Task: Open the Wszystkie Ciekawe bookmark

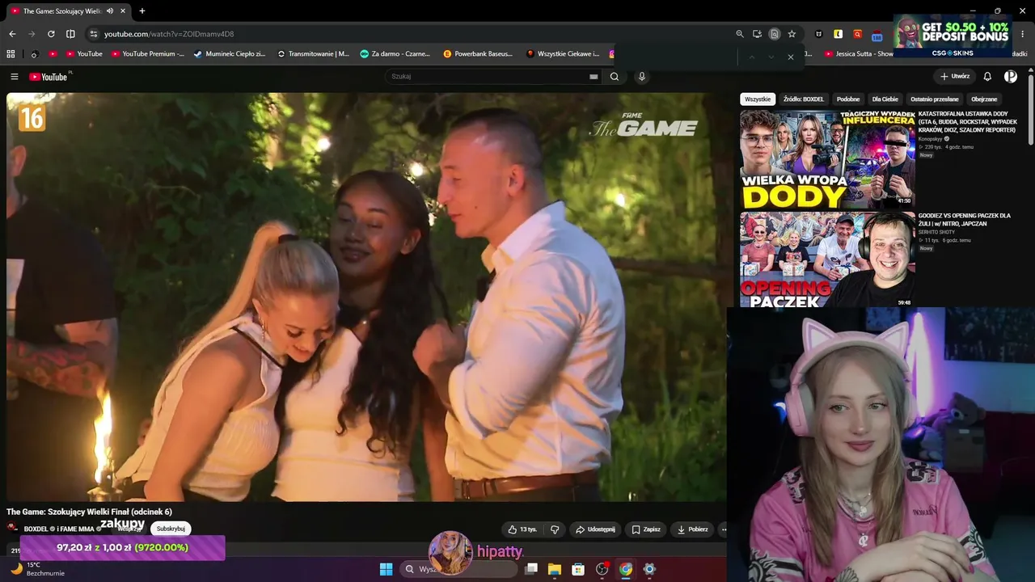Action: click(x=563, y=54)
